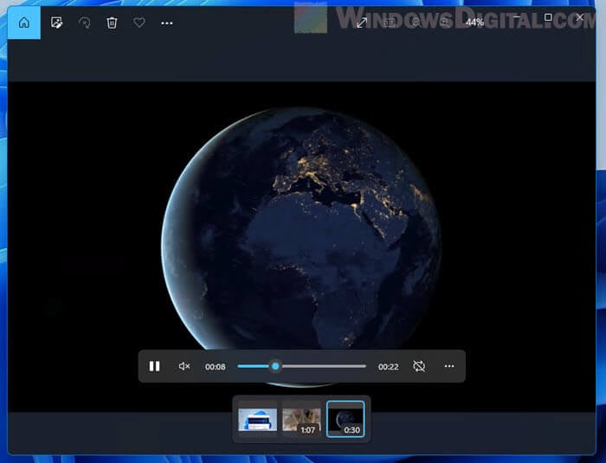Open the edit image tool

coord(56,23)
